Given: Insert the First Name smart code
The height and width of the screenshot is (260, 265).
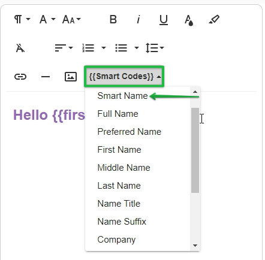Looking at the screenshot, I should (x=119, y=150).
